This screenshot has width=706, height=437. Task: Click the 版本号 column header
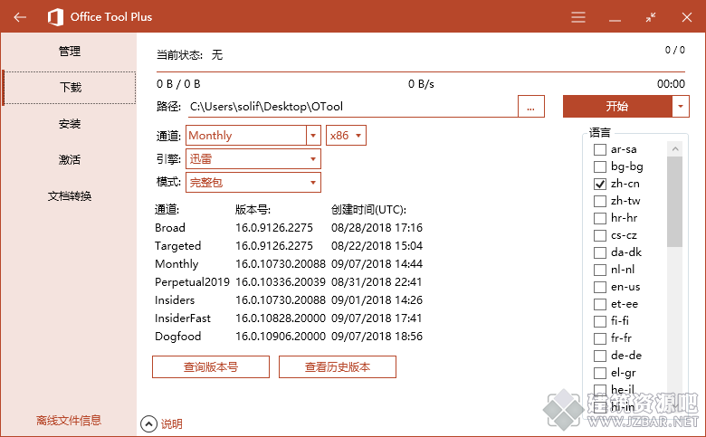pyautogui.click(x=253, y=210)
